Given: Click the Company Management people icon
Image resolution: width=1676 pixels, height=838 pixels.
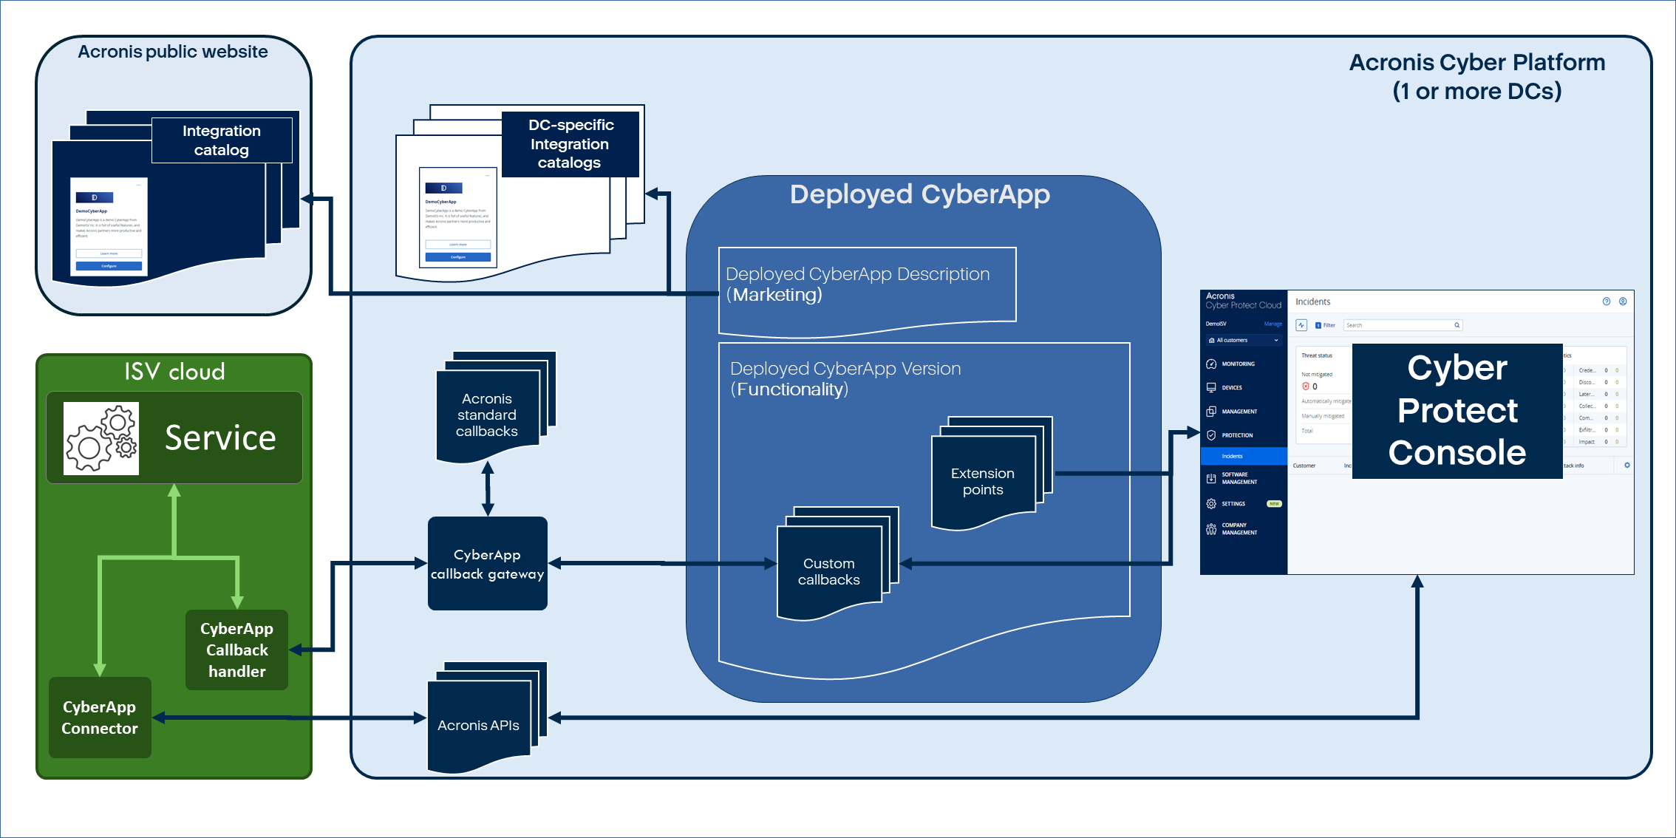Looking at the screenshot, I should pyautogui.click(x=1211, y=529).
